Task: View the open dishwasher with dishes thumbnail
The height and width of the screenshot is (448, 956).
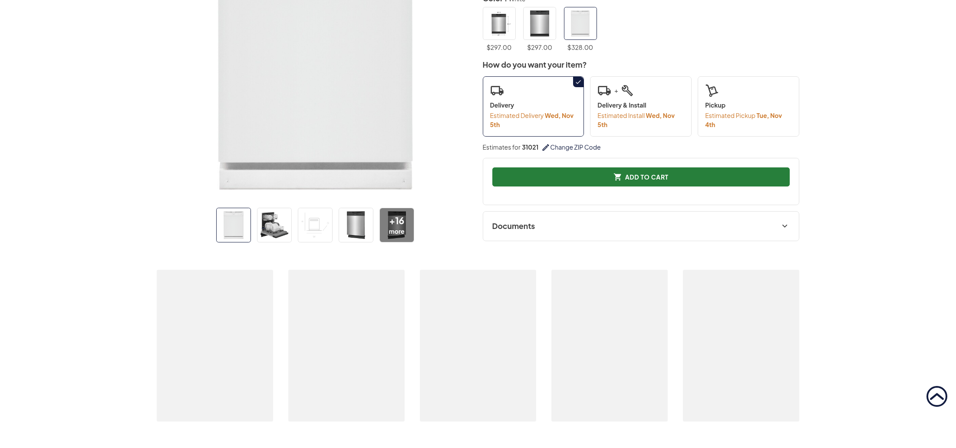Action: coord(274,225)
